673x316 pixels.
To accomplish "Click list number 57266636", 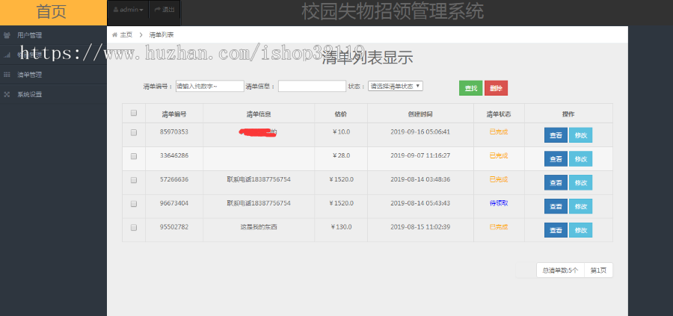I will click(x=173, y=179).
